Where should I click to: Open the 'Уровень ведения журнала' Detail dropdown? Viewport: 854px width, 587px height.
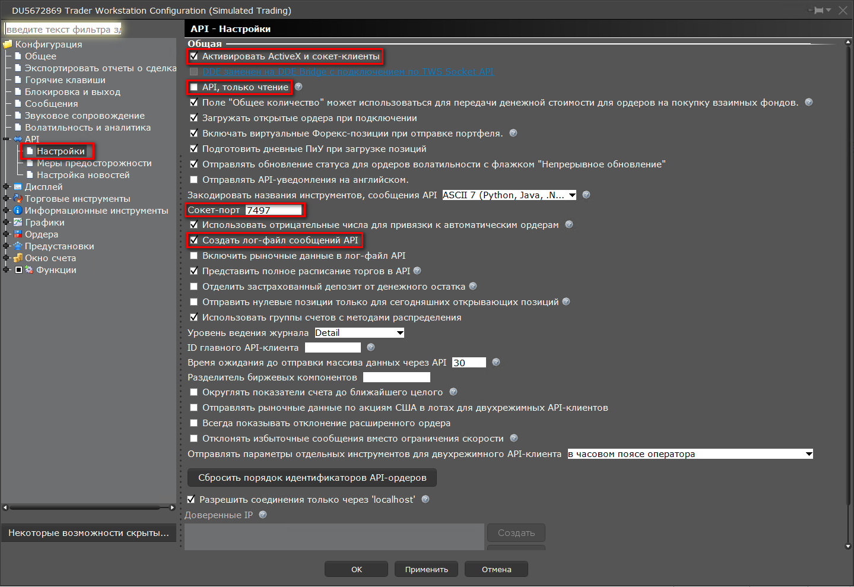click(360, 332)
